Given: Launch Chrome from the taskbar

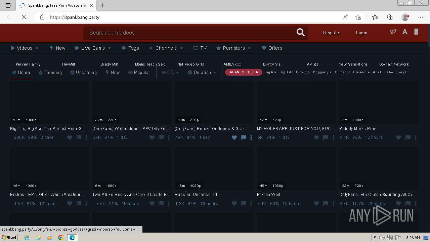Looking at the screenshot, I should coord(61,238).
